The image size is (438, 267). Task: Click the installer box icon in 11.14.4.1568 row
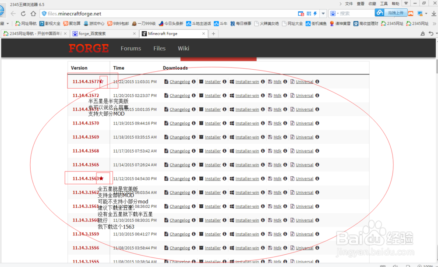tap(201, 151)
